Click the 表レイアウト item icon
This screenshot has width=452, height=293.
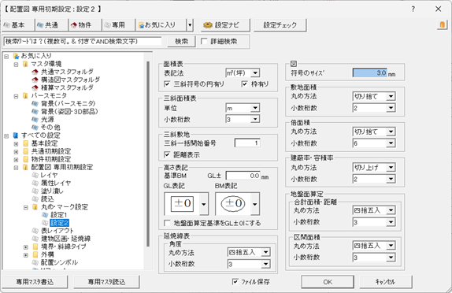pyautogui.click(x=35, y=231)
